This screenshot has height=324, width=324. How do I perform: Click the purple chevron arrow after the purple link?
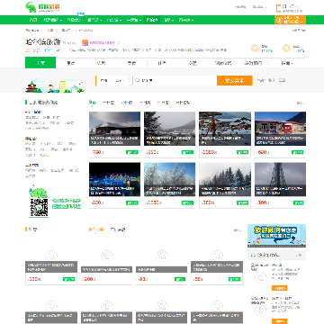(118, 43)
